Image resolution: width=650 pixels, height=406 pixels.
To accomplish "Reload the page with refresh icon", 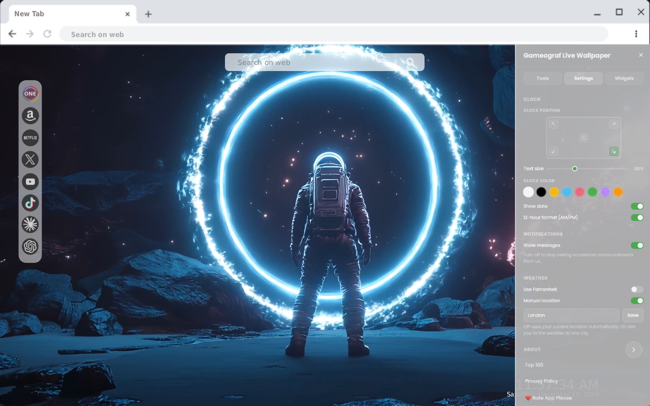I will coord(47,34).
